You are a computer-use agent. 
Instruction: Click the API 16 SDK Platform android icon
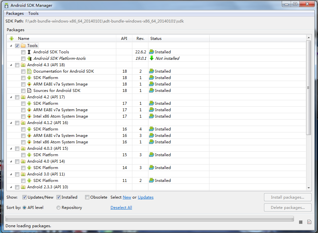click(x=29, y=129)
